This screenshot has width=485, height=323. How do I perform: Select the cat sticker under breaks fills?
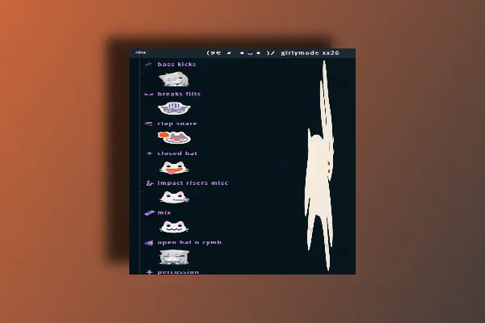point(174,108)
